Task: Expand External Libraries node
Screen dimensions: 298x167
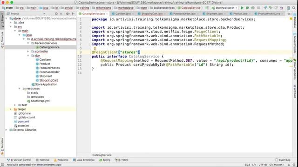Action: coord(6,130)
